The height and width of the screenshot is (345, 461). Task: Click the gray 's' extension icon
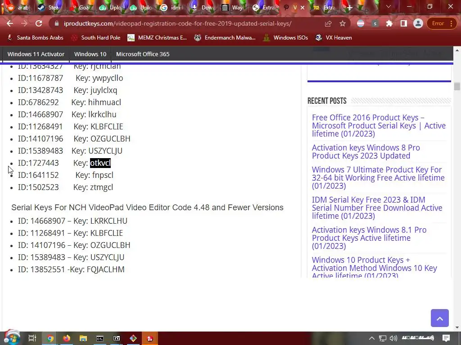[x=375, y=23]
